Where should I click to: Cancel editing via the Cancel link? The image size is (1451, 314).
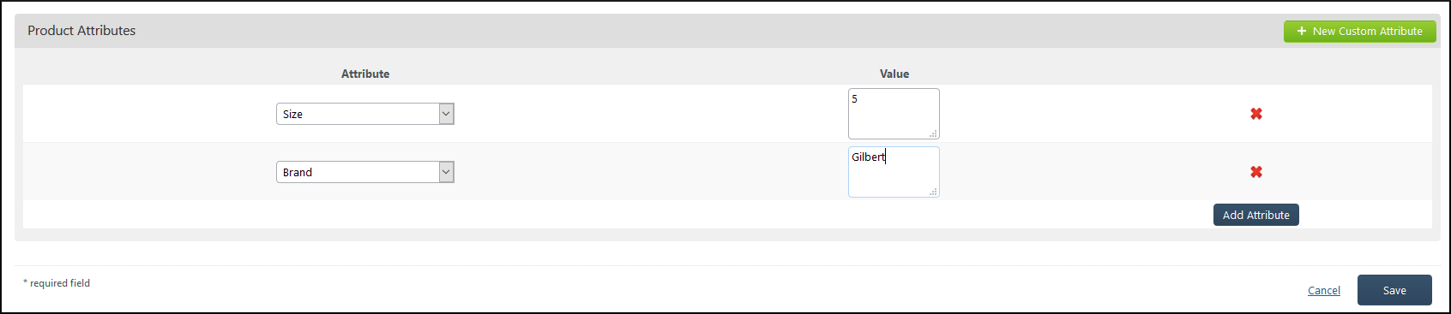pos(1323,291)
